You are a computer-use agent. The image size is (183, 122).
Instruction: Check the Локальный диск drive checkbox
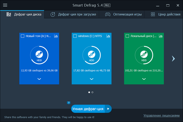click(127, 36)
